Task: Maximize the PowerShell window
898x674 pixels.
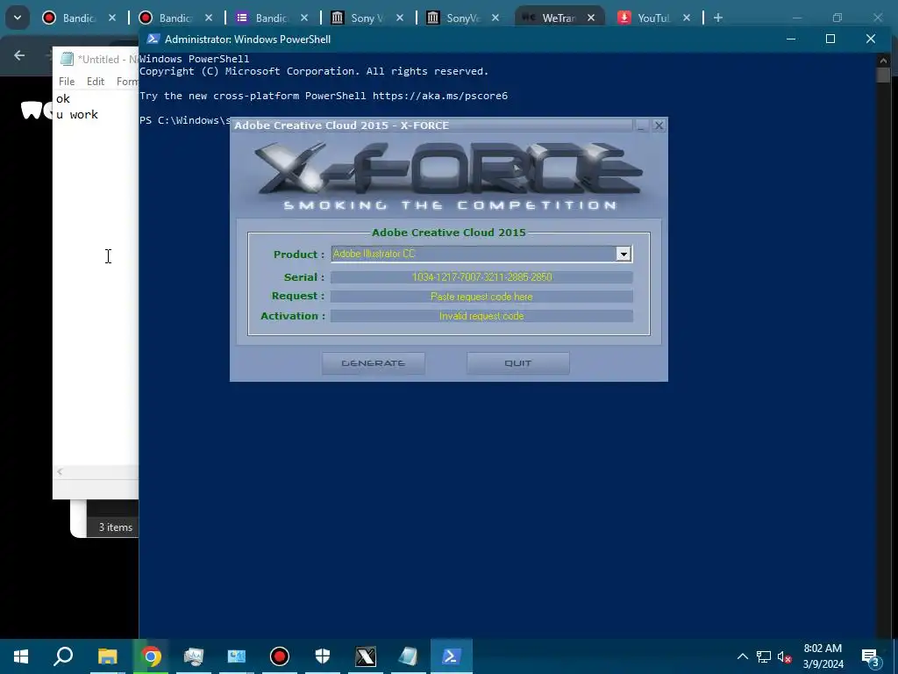Action: 830,39
